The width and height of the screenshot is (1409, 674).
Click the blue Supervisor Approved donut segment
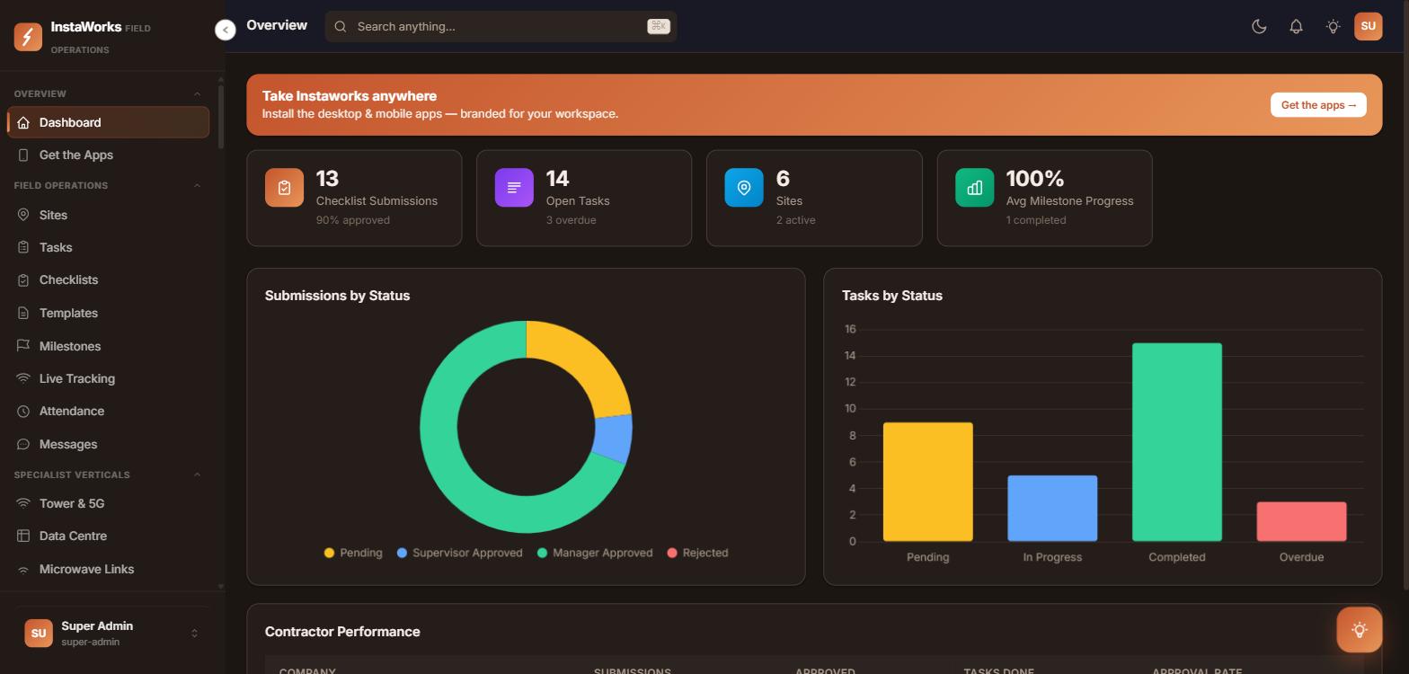615,438
